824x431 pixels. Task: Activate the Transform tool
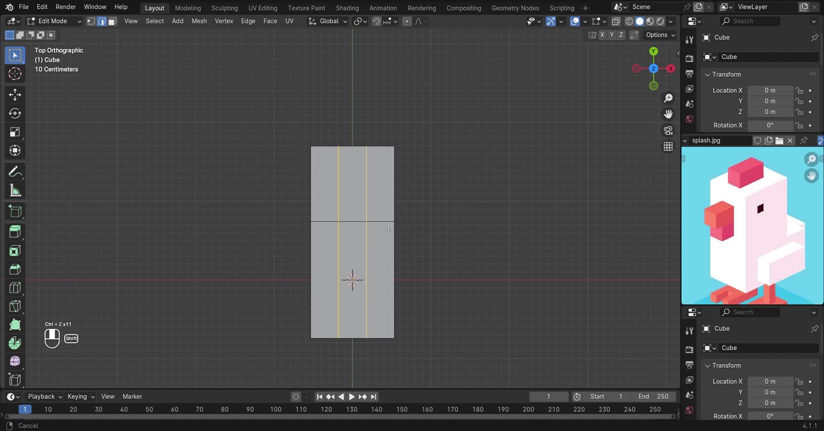tap(15, 150)
